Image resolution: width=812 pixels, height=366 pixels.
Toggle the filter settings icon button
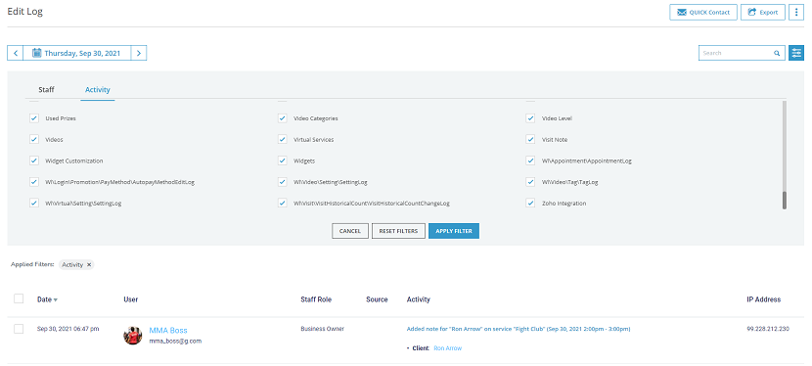pos(796,53)
